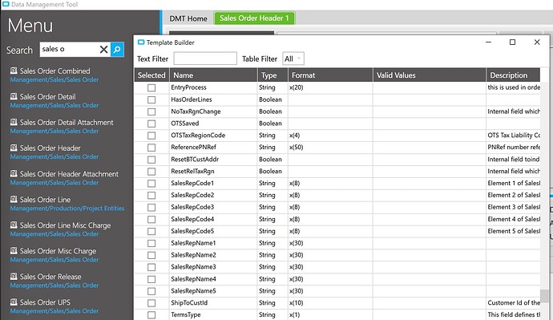Click the icon beside Sales Order Release
Screen dimensions: 553x320
[x=14, y=276]
